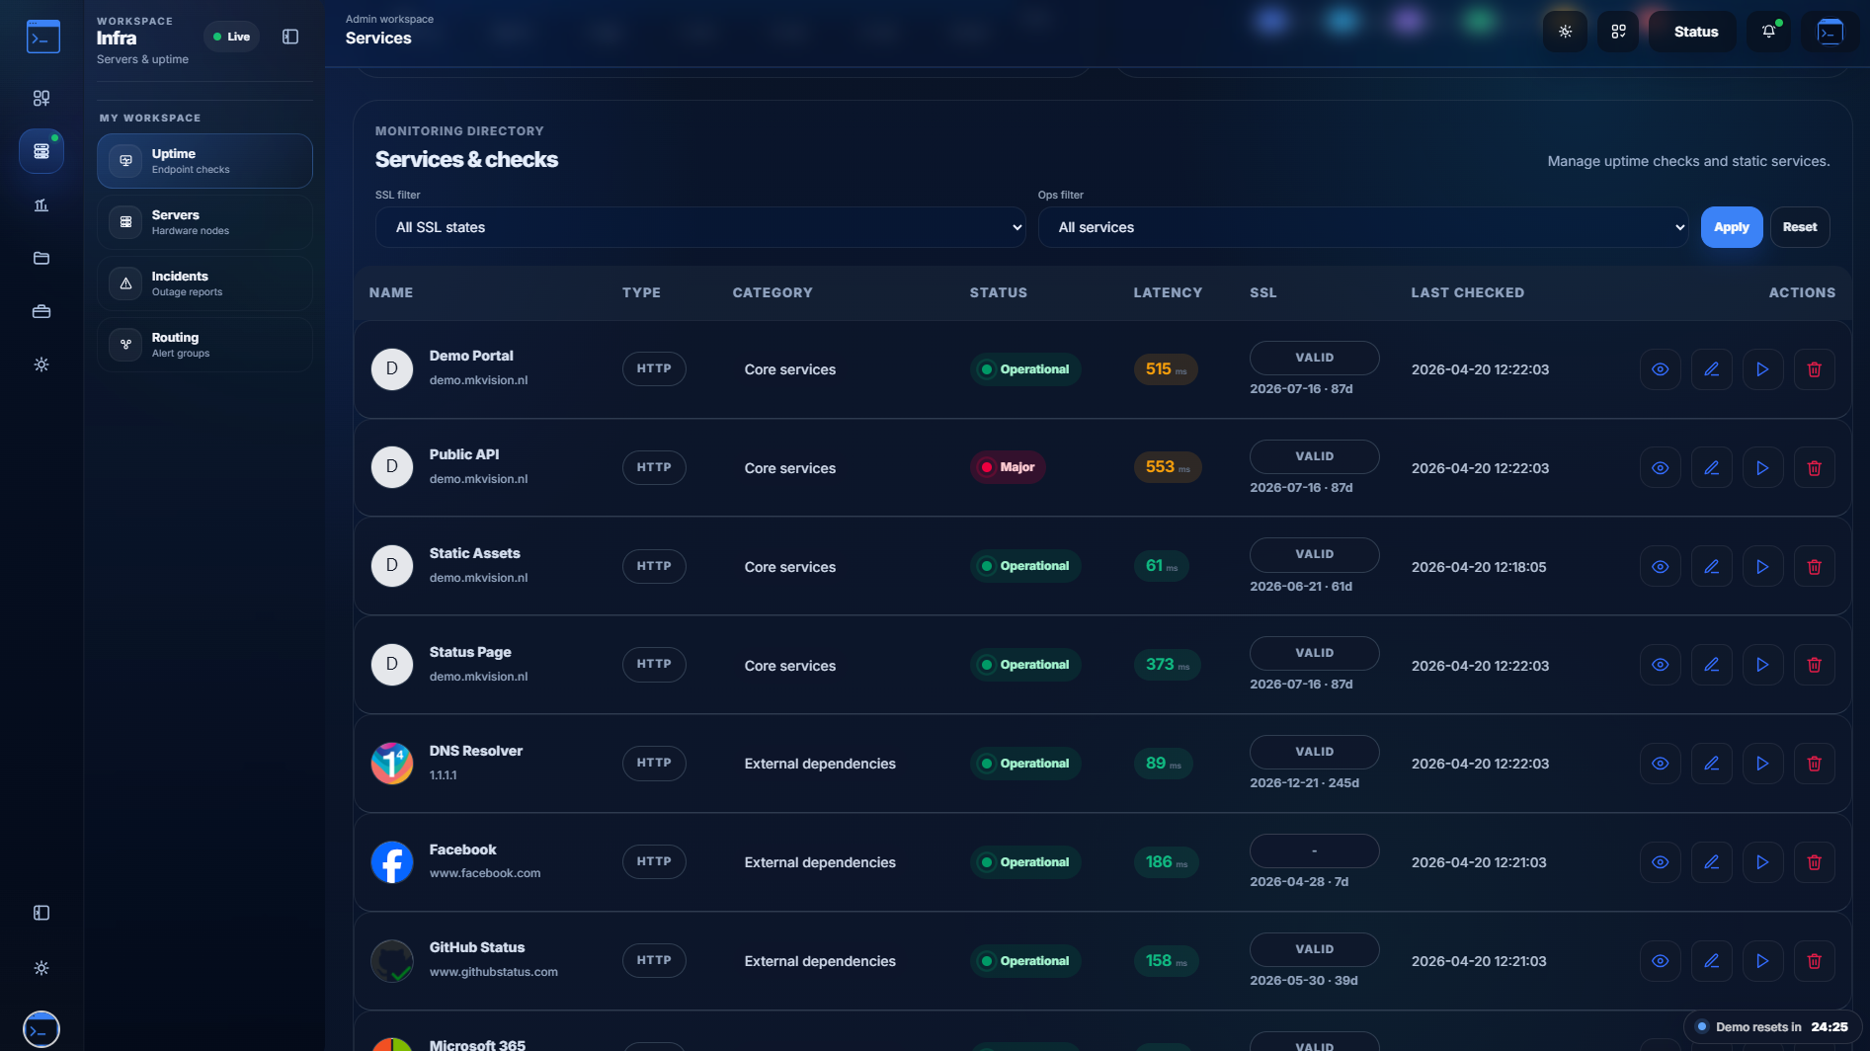The image size is (1870, 1051).
Task: Open the Uptime endpoint checks section
Action: point(204,161)
